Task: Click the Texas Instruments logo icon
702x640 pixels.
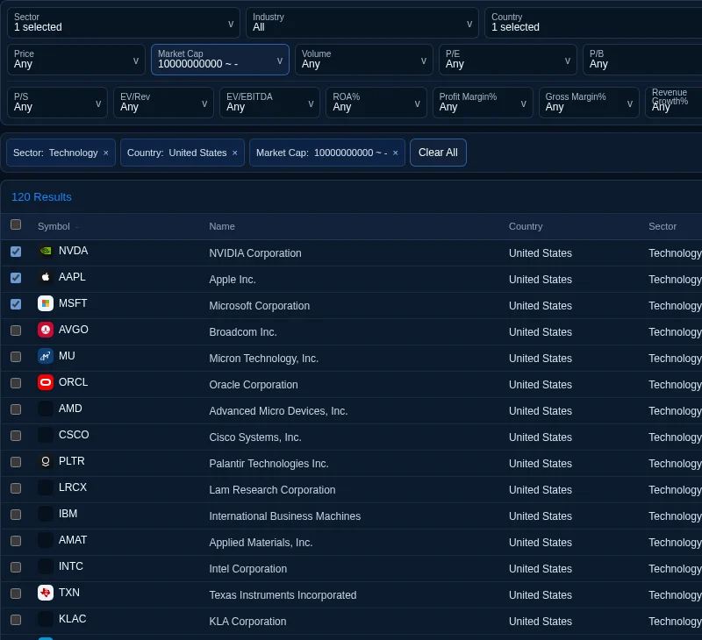Action: (46, 593)
